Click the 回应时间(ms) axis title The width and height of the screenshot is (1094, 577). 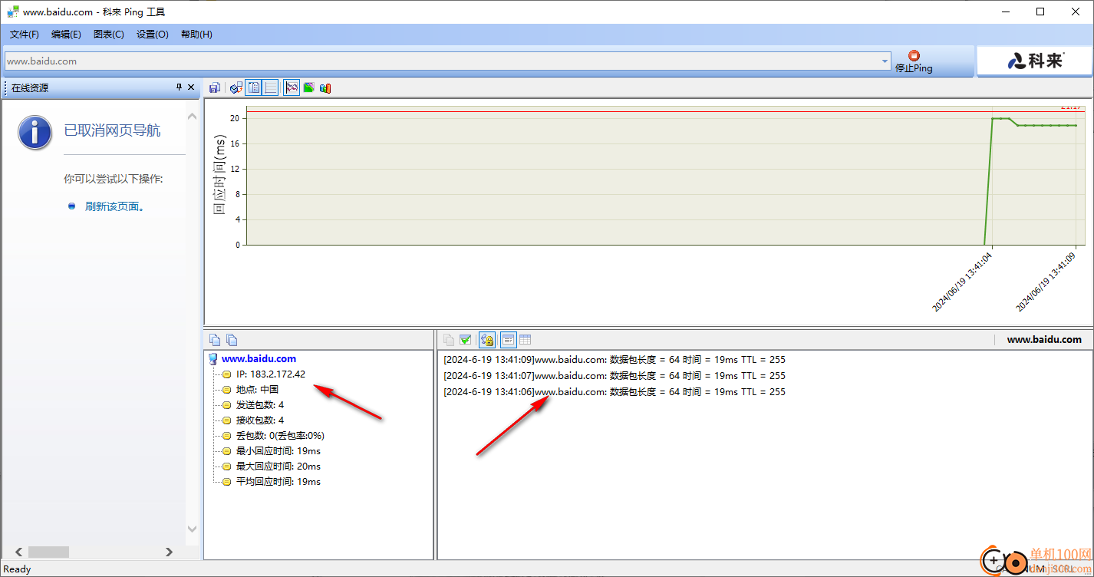[219, 175]
